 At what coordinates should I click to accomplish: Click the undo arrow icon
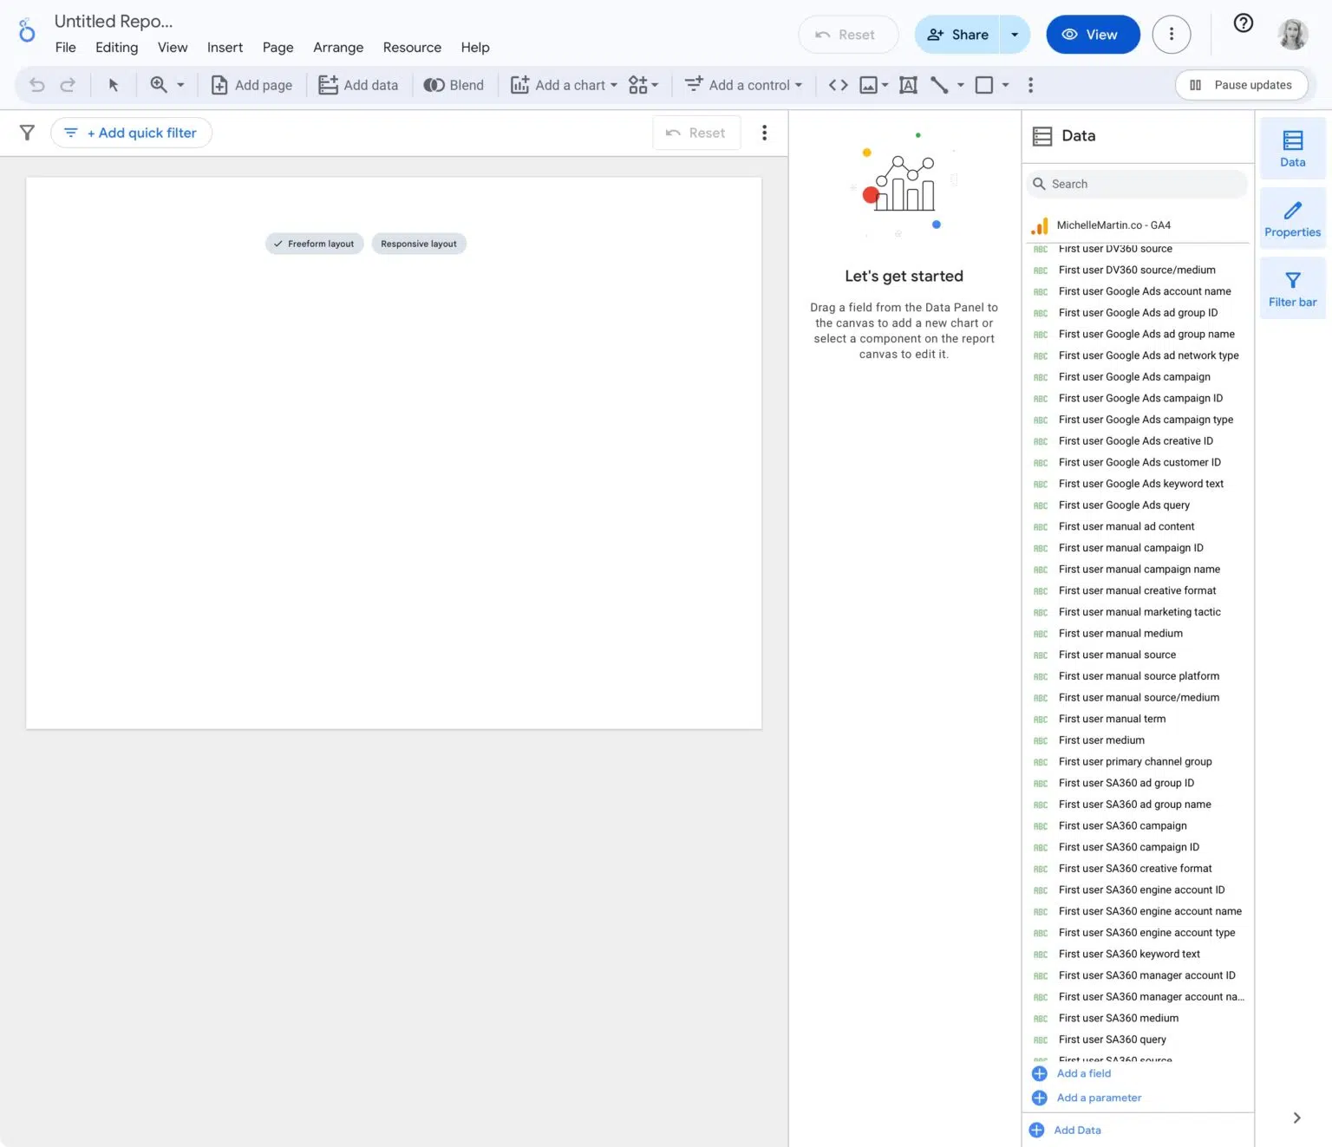[36, 85]
